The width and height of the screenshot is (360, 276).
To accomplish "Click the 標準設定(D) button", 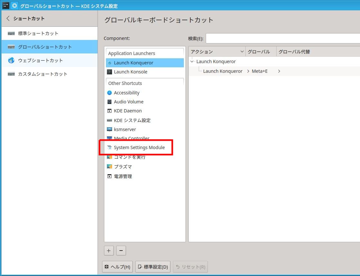I will coord(153,267).
